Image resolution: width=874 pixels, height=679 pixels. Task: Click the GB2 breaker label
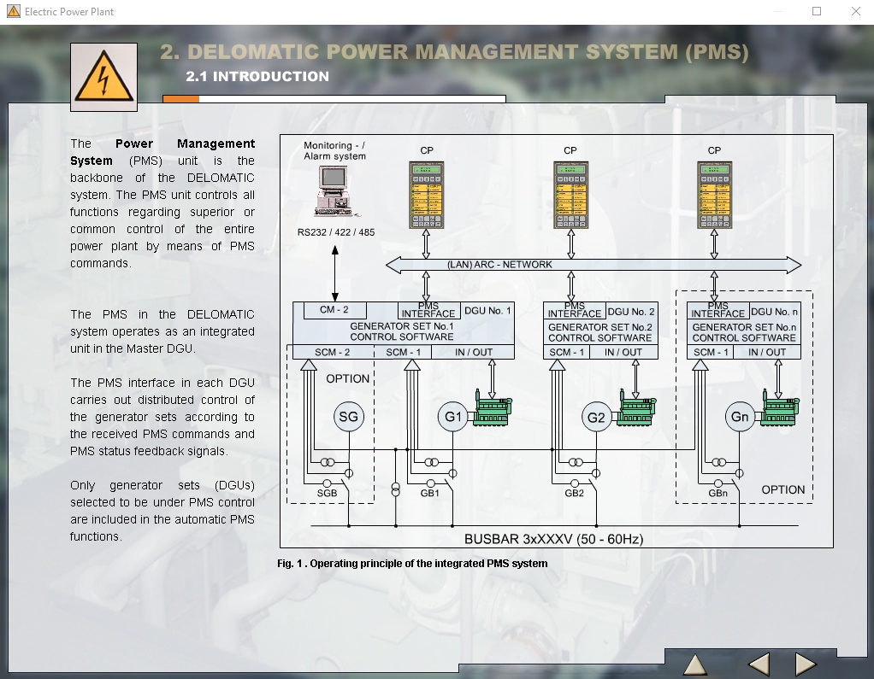pyautogui.click(x=574, y=493)
